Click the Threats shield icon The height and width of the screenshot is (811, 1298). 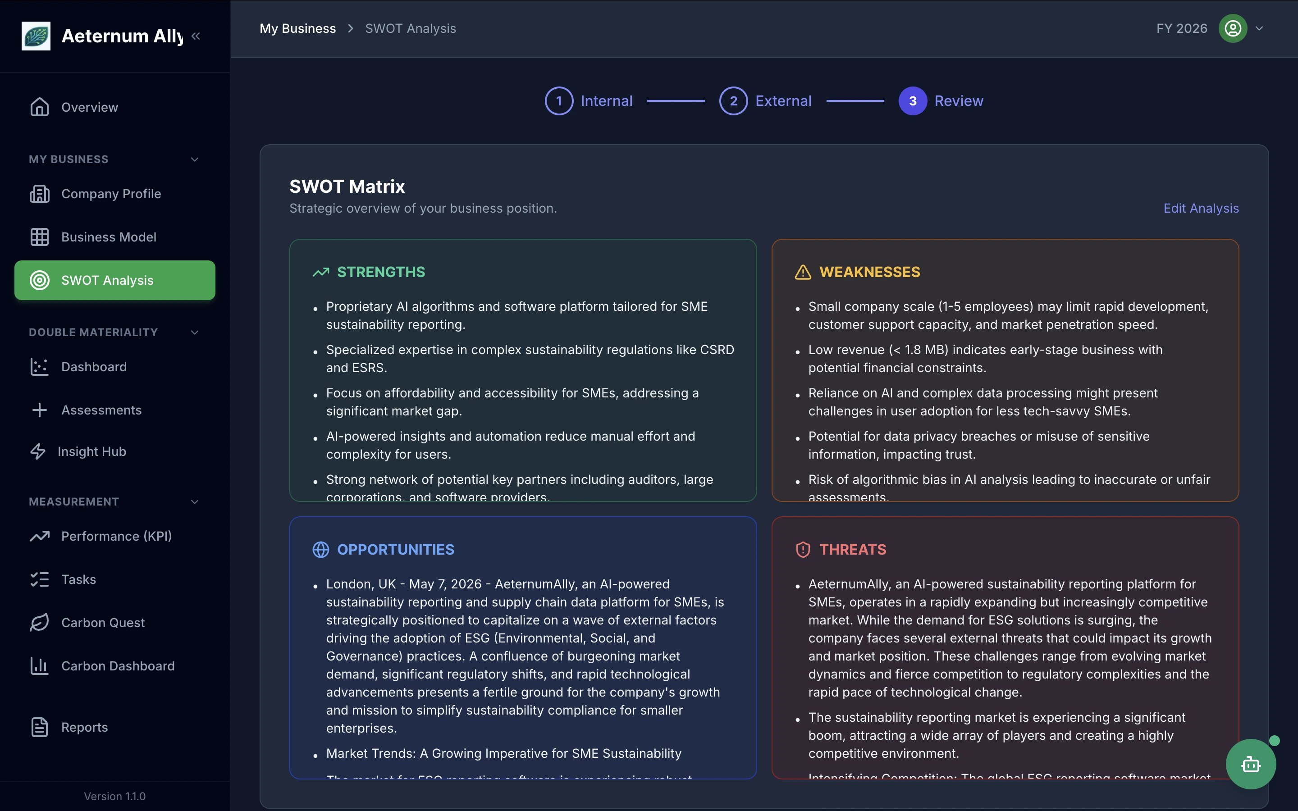[x=803, y=550]
